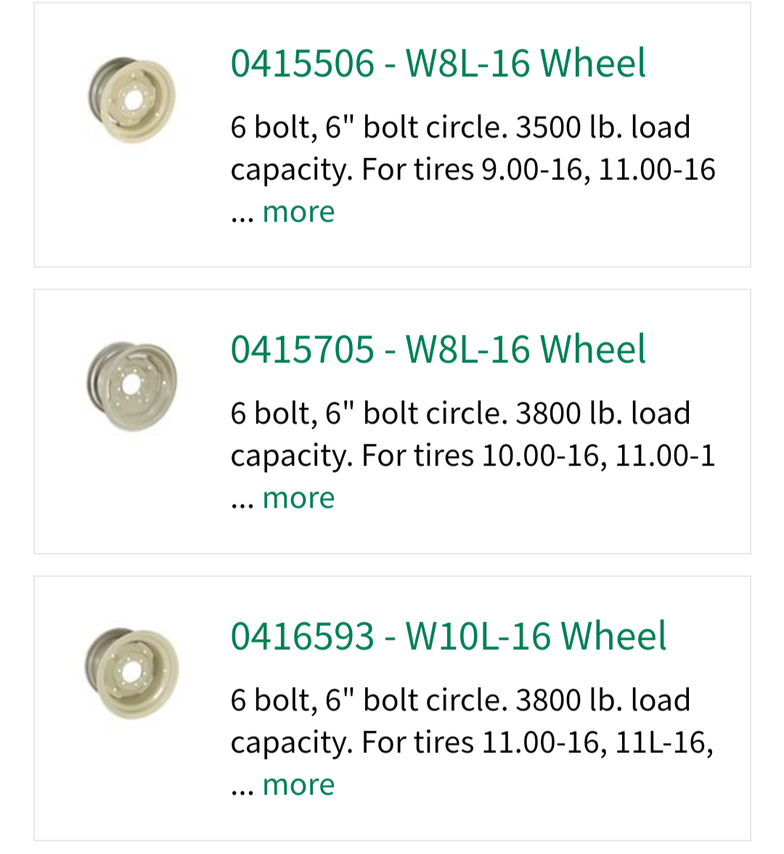Open the 0416593 part number link
The image size is (784, 854).
[x=302, y=636]
